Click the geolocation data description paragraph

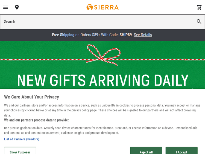click(x=101, y=130)
